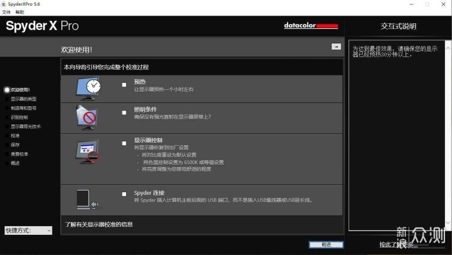Open the 快捷方式 shortcuts dropdown
This screenshot has height=255, width=452.
[x=28, y=231]
